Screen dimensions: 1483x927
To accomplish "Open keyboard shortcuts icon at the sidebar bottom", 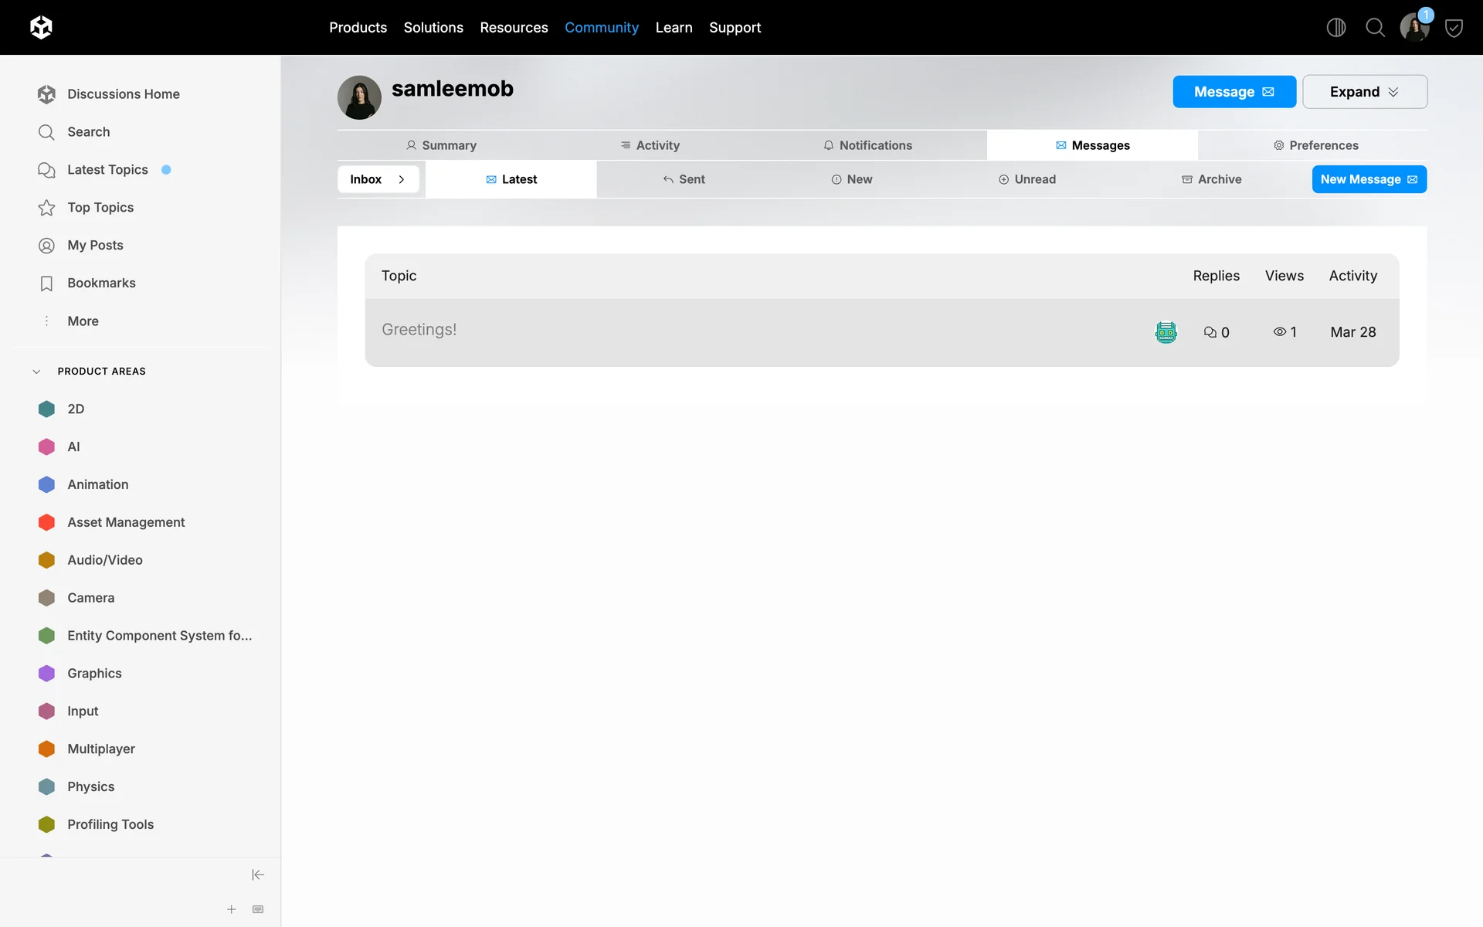I will pyautogui.click(x=258, y=909).
